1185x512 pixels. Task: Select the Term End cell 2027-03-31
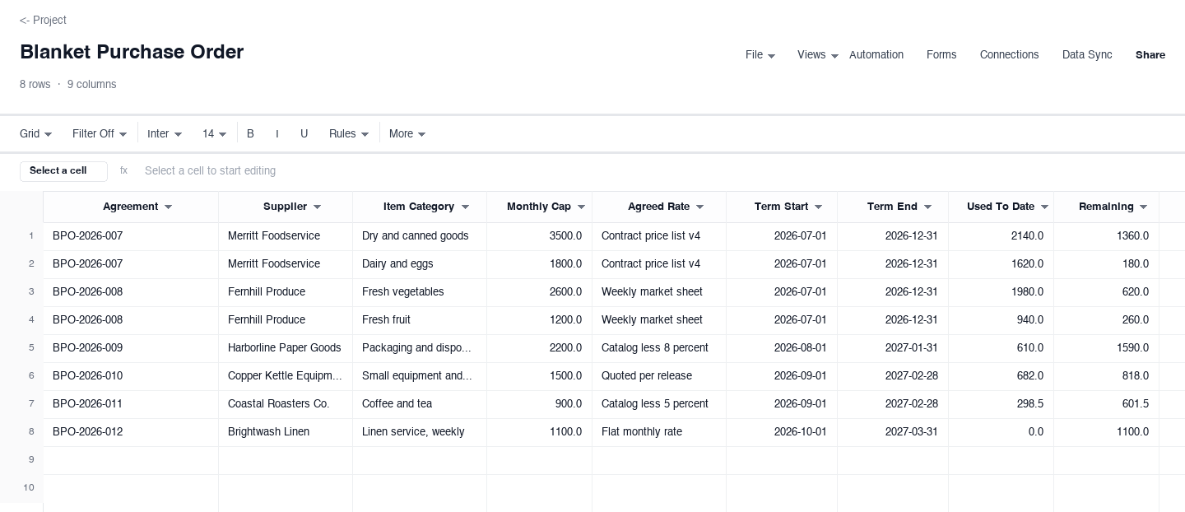click(x=893, y=432)
